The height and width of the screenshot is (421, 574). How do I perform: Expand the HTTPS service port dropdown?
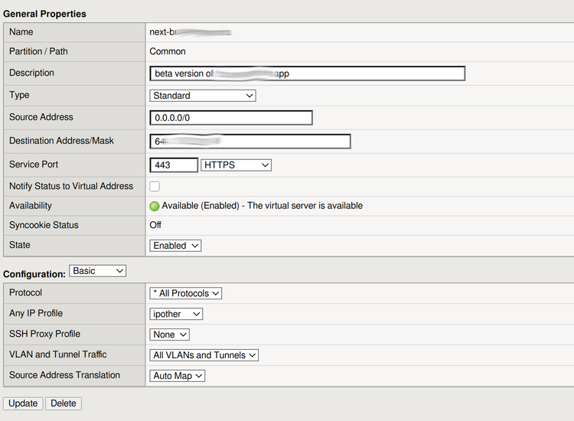pyautogui.click(x=236, y=165)
